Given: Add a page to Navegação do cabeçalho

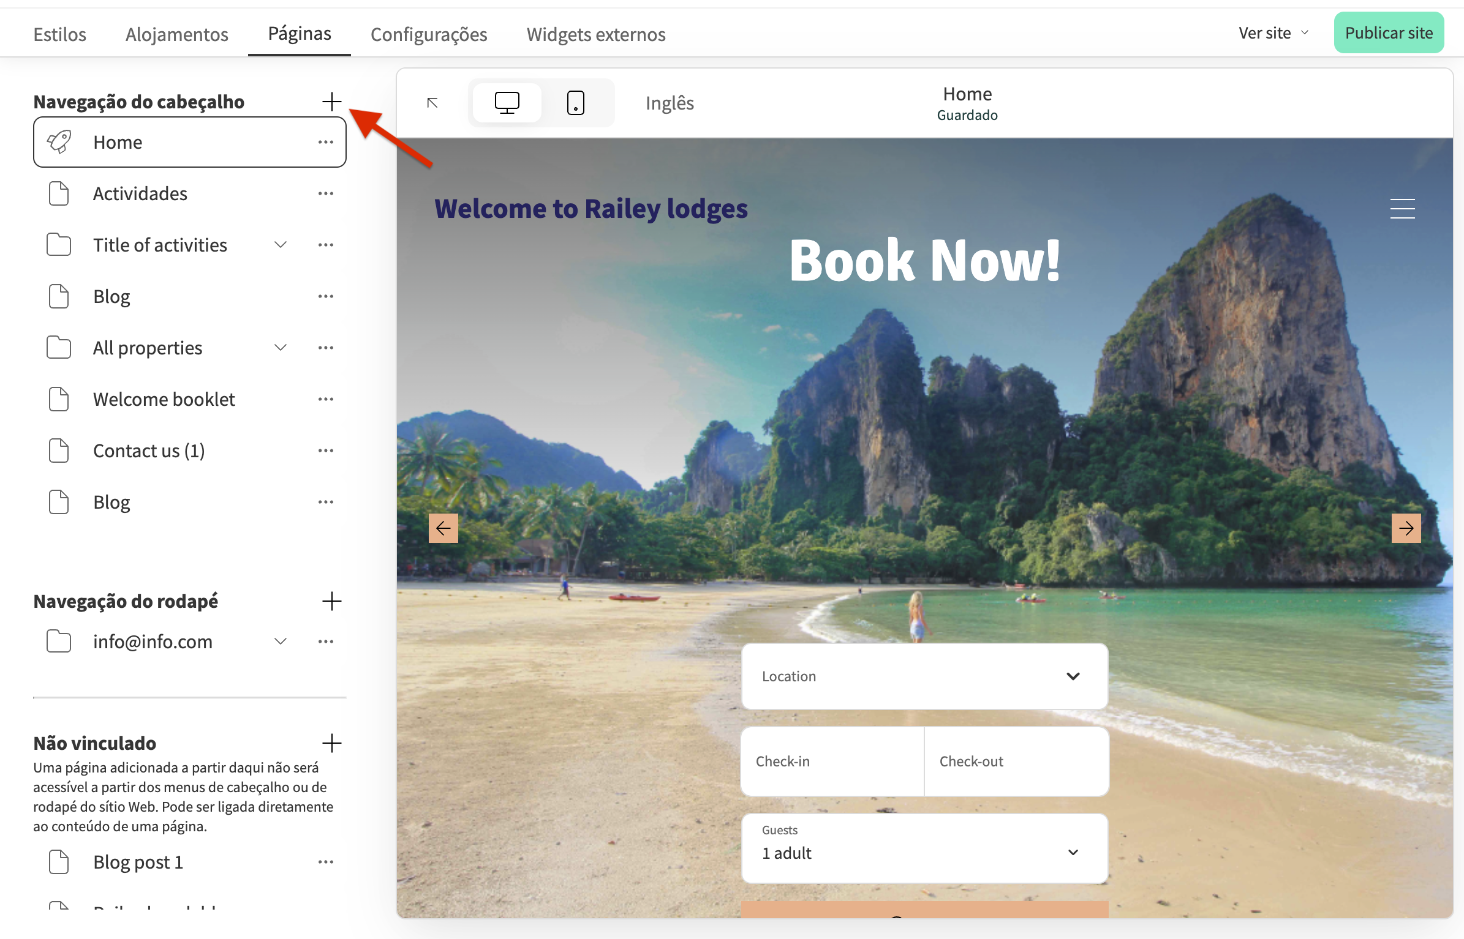Looking at the screenshot, I should coord(331,102).
